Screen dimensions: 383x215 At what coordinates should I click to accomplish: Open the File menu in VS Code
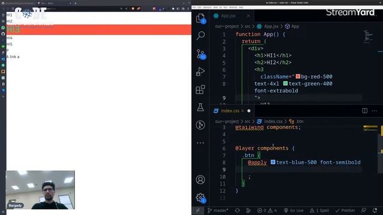pyautogui.click(x=194, y=7)
